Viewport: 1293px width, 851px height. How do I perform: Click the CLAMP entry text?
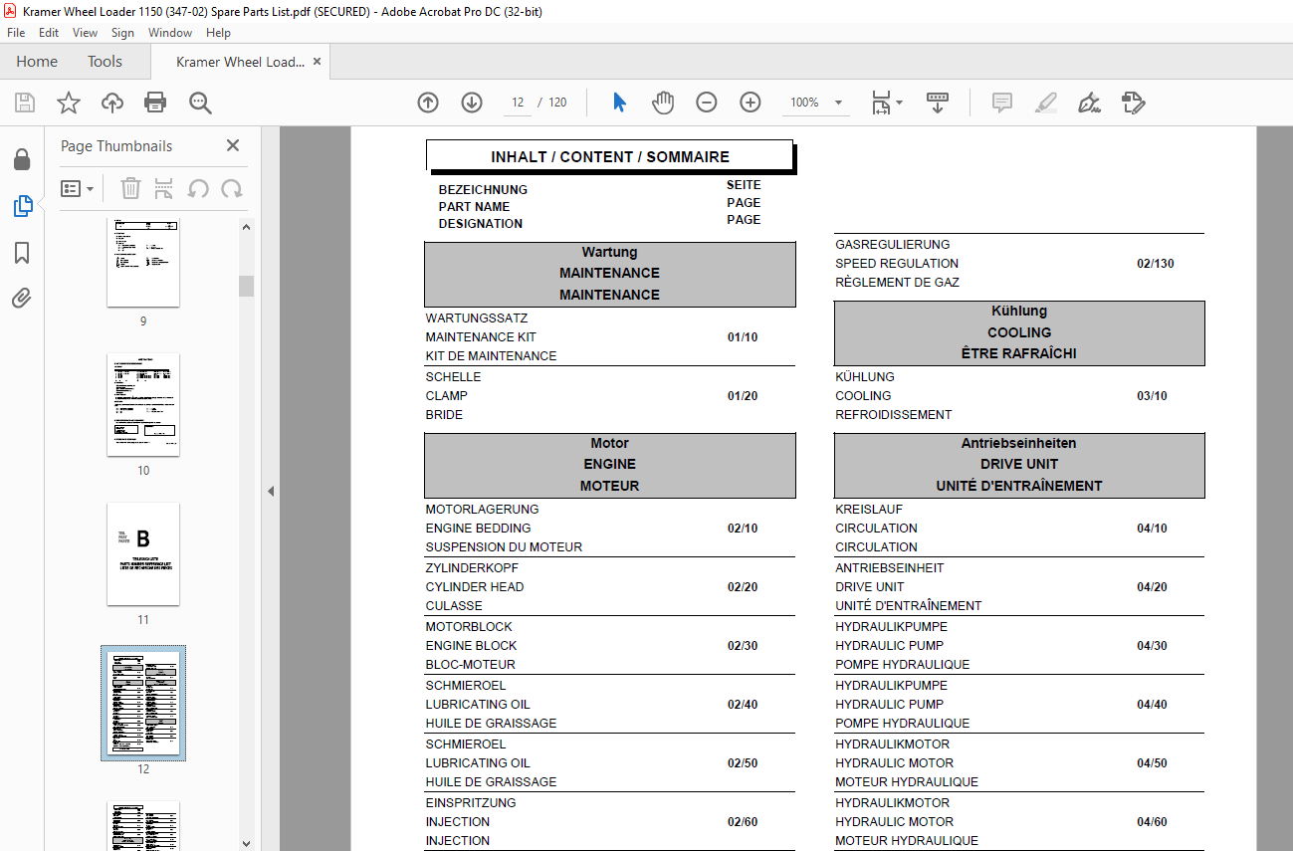tap(447, 396)
